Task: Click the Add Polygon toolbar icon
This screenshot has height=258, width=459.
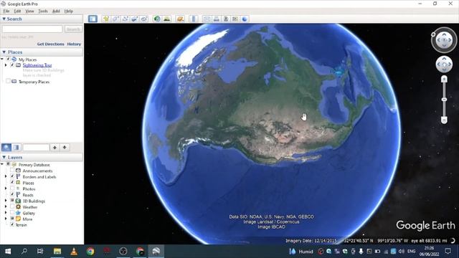Action: click(115, 19)
